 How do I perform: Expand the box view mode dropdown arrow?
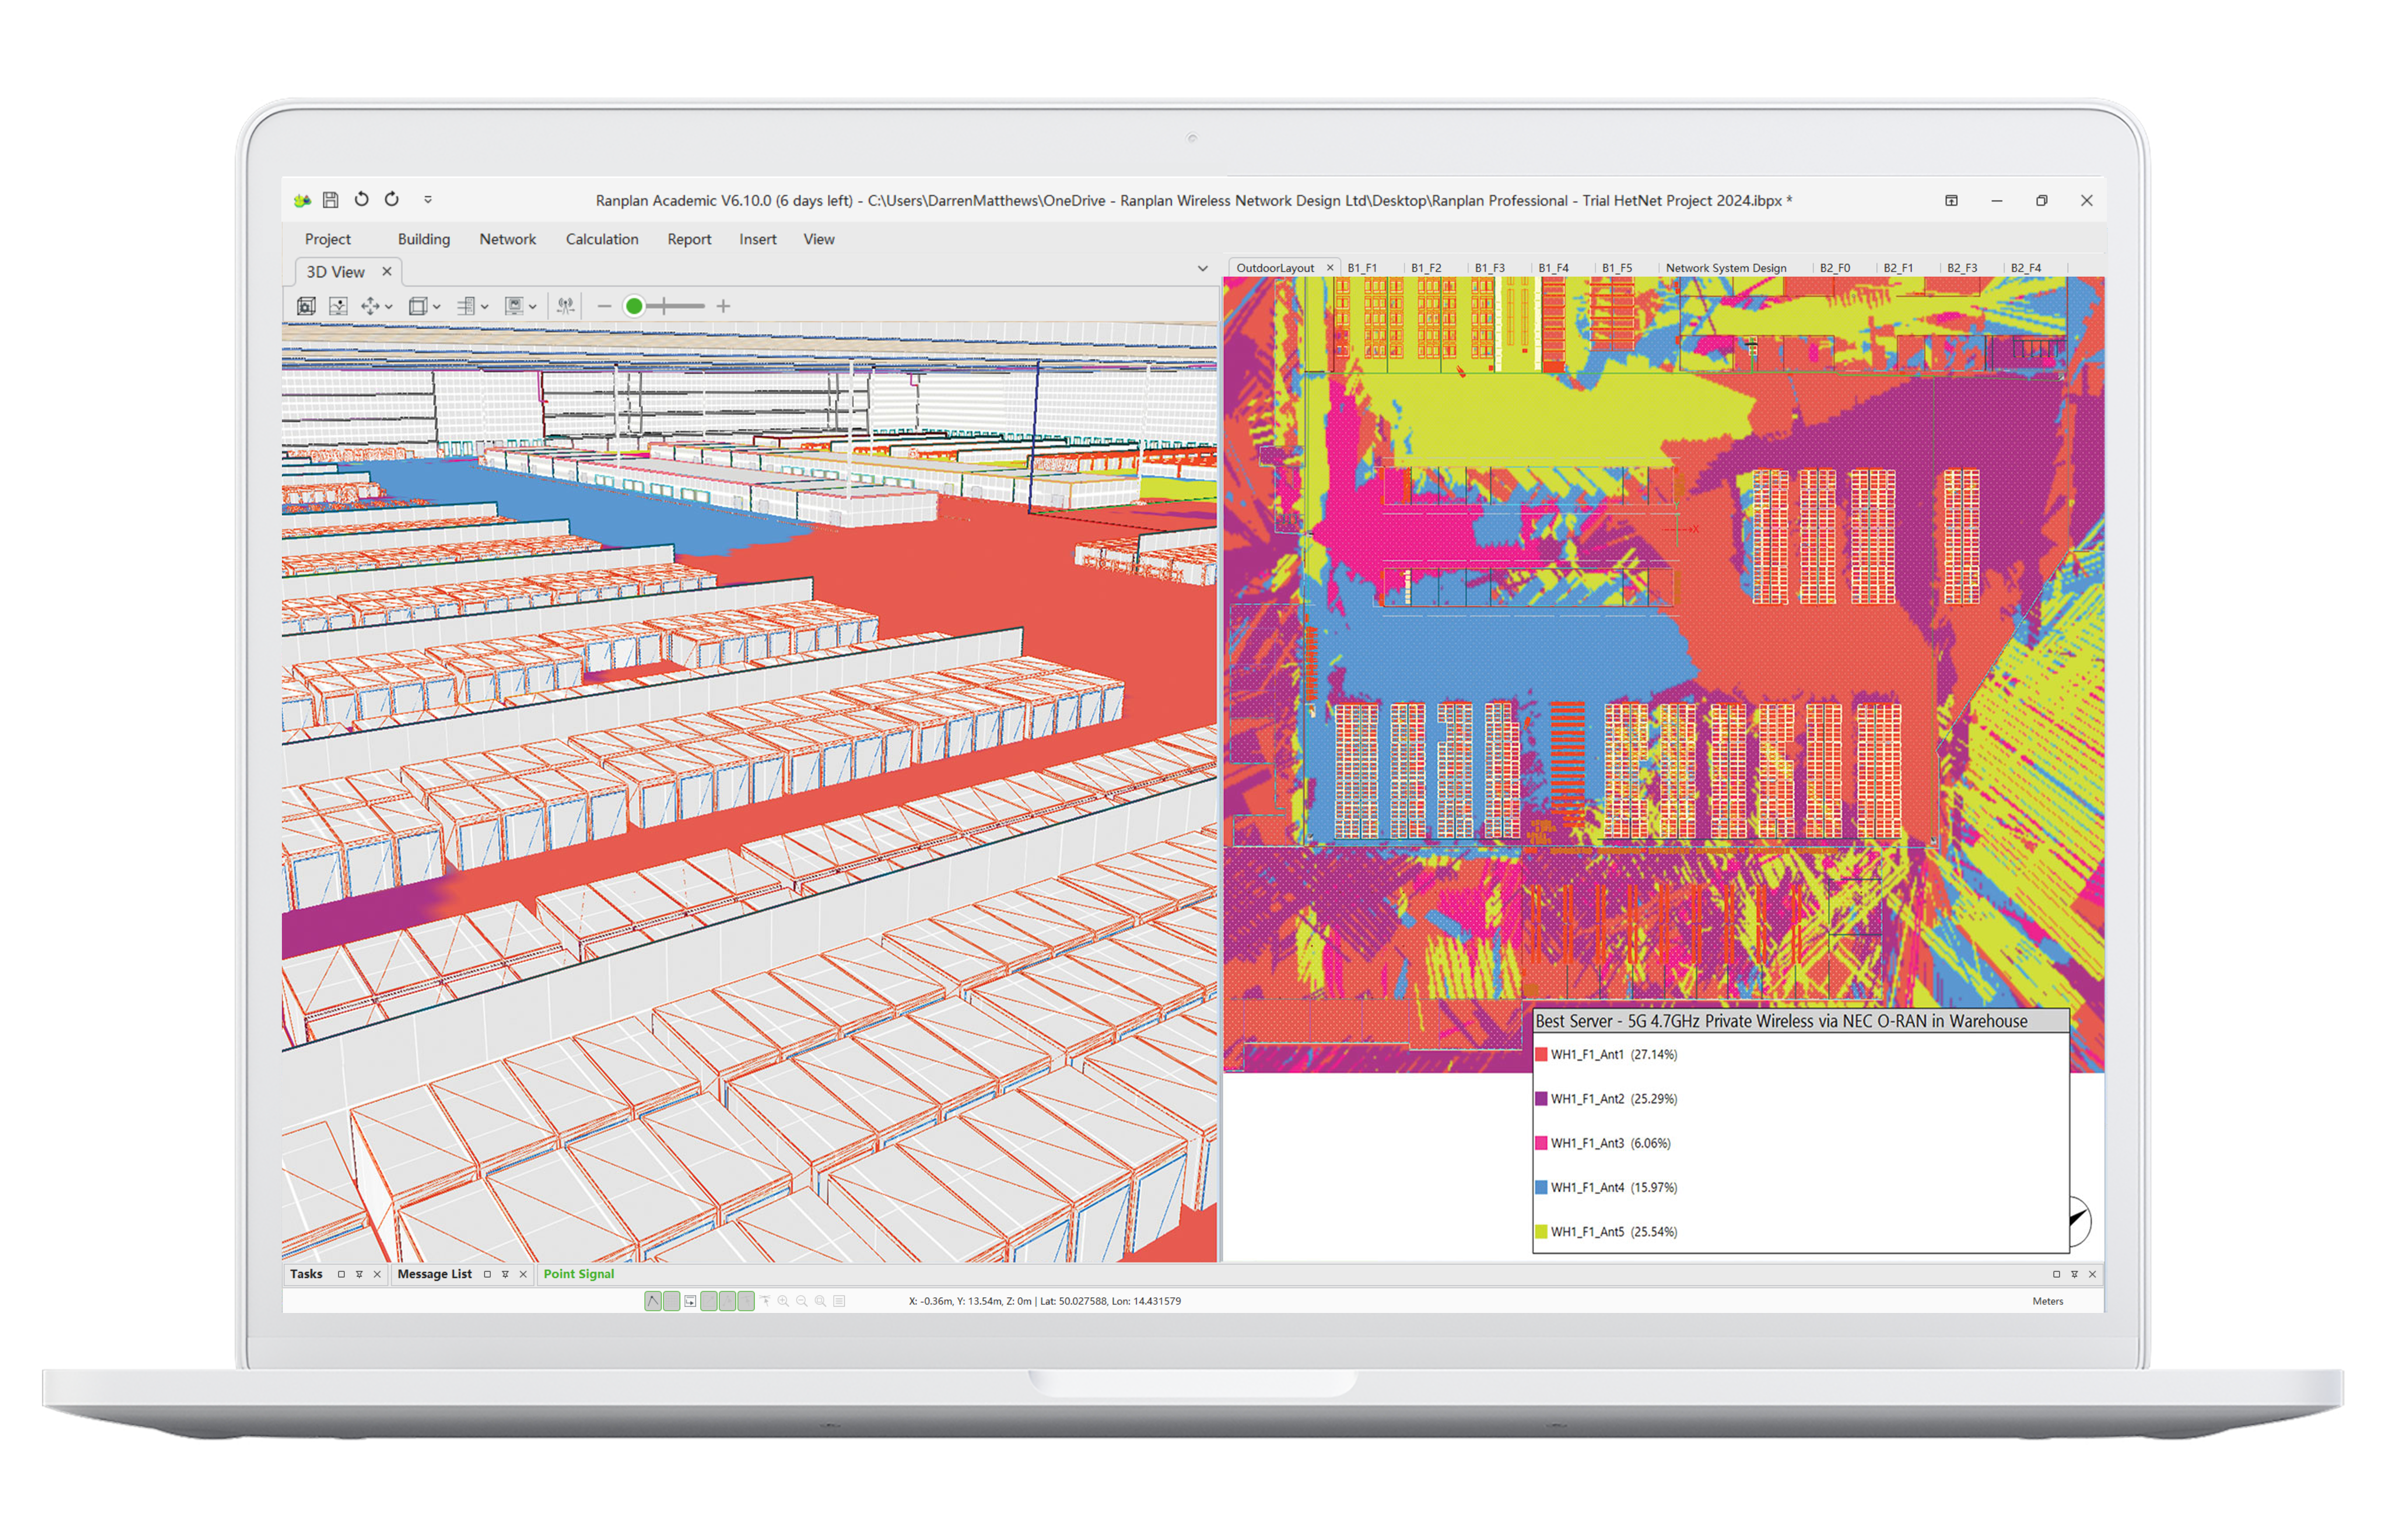pyautogui.click(x=437, y=307)
